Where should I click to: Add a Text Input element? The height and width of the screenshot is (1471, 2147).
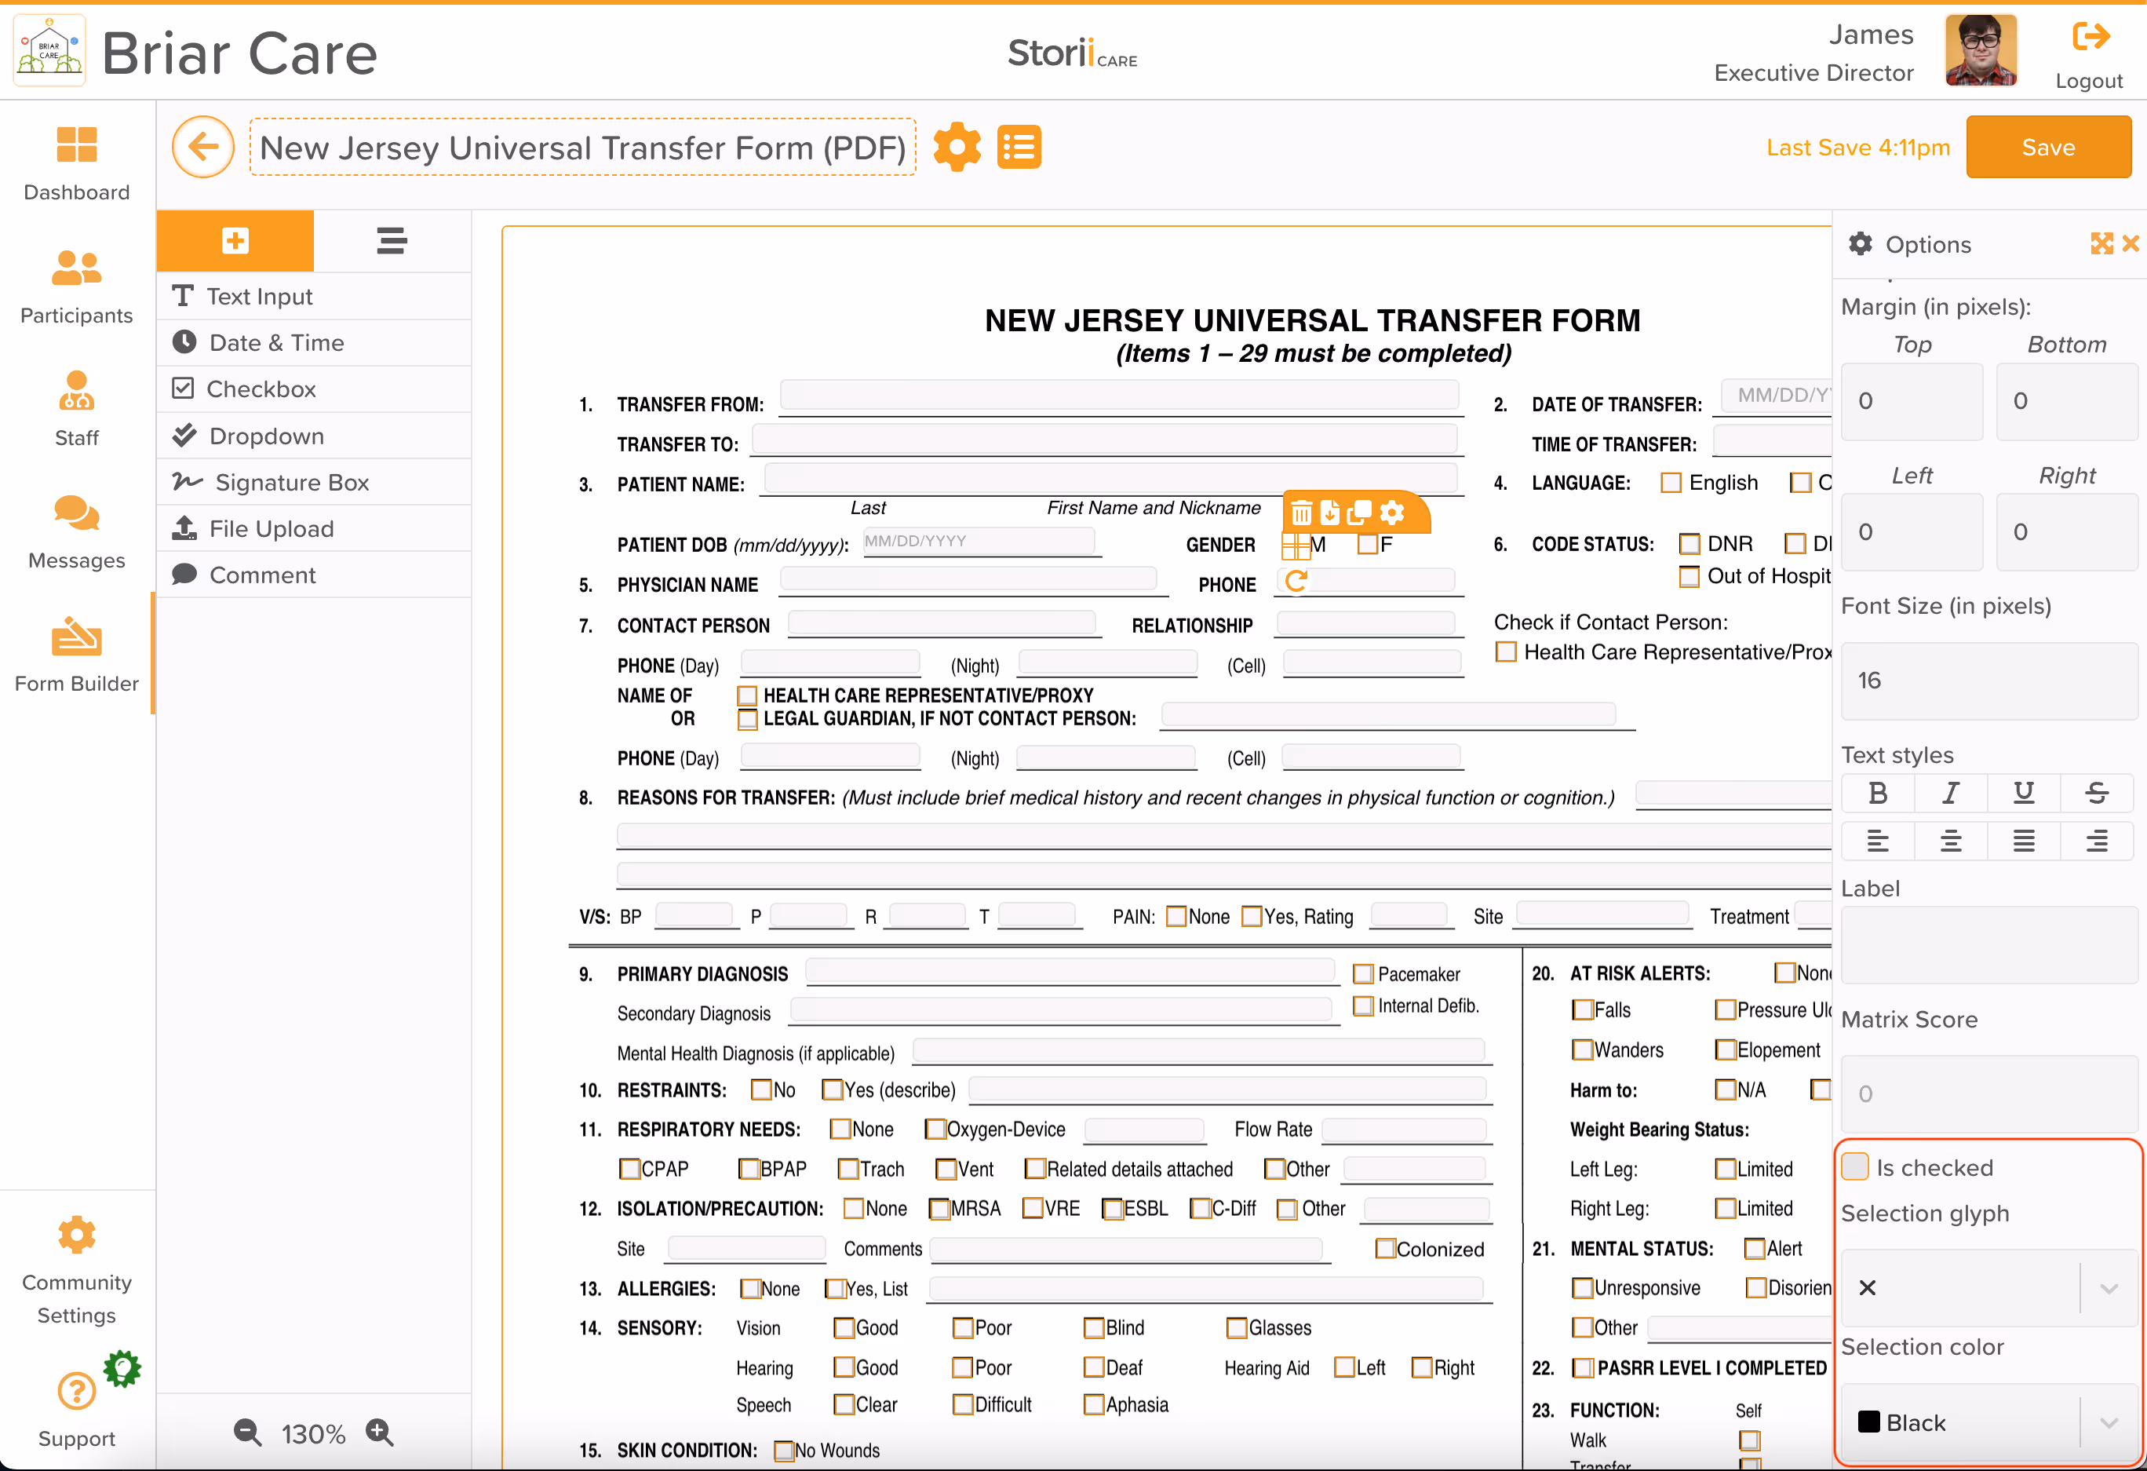pos(314,296)
